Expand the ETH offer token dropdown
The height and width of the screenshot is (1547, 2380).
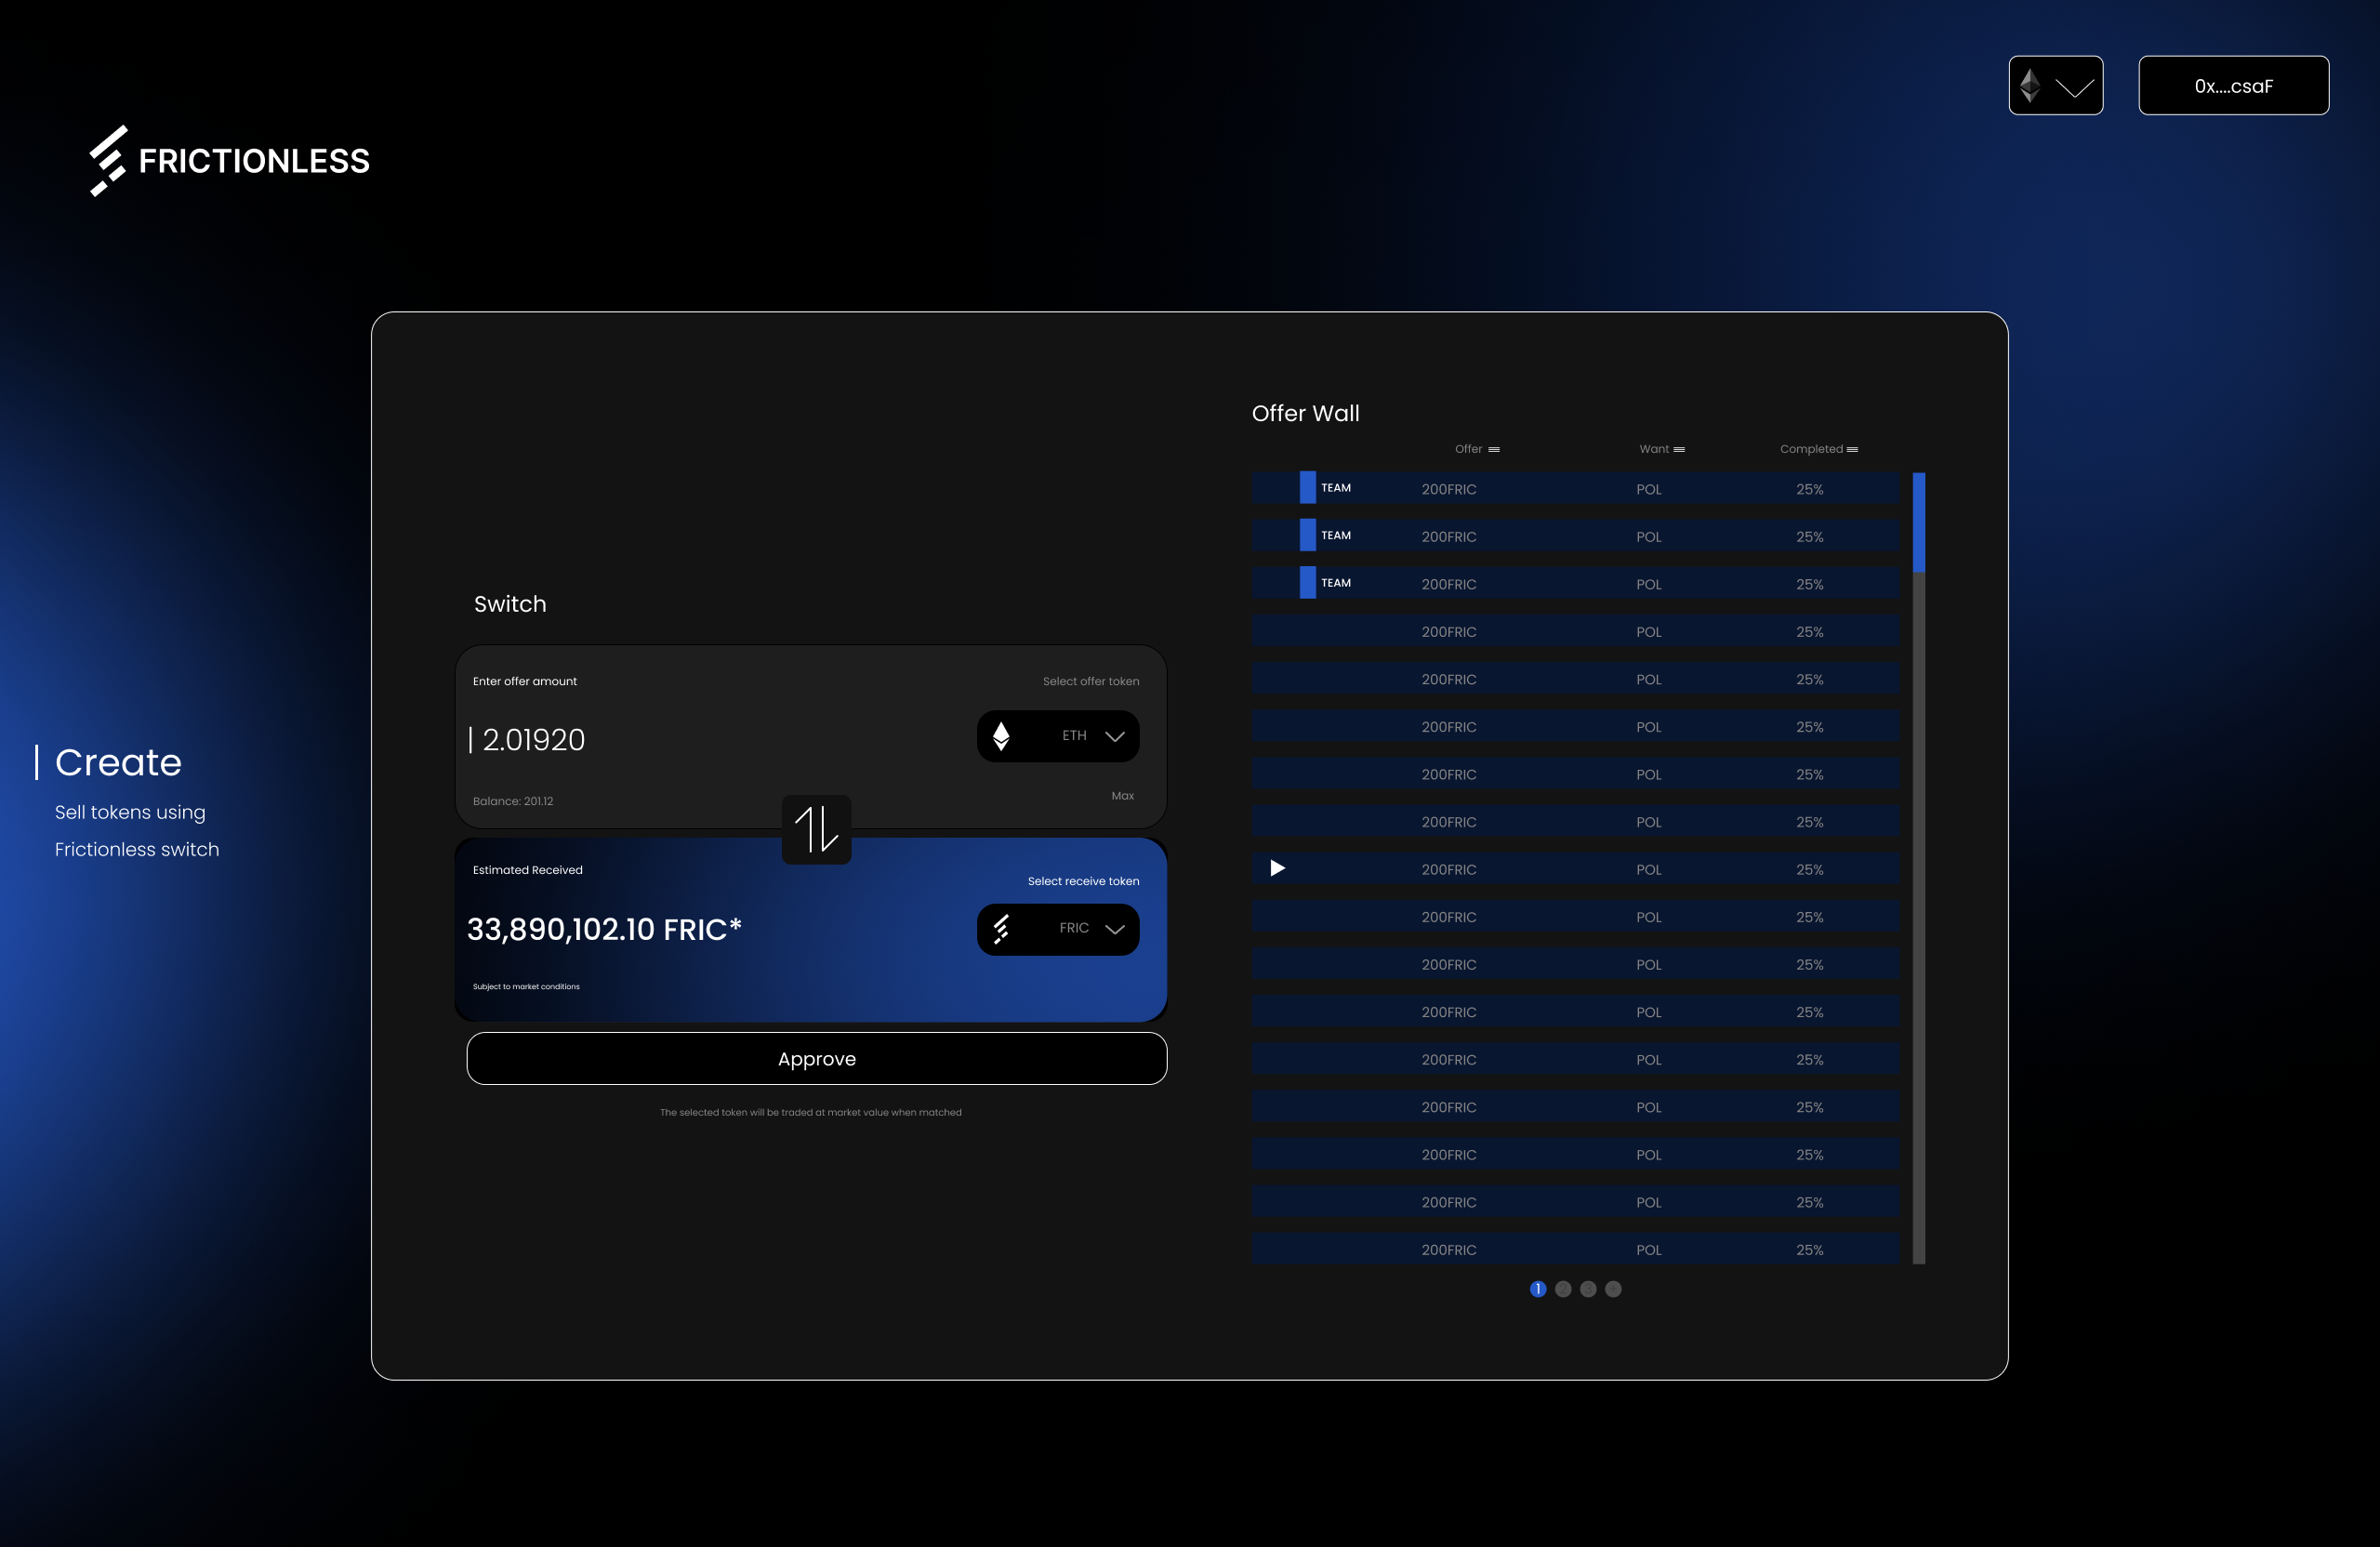pos(1115,736)
